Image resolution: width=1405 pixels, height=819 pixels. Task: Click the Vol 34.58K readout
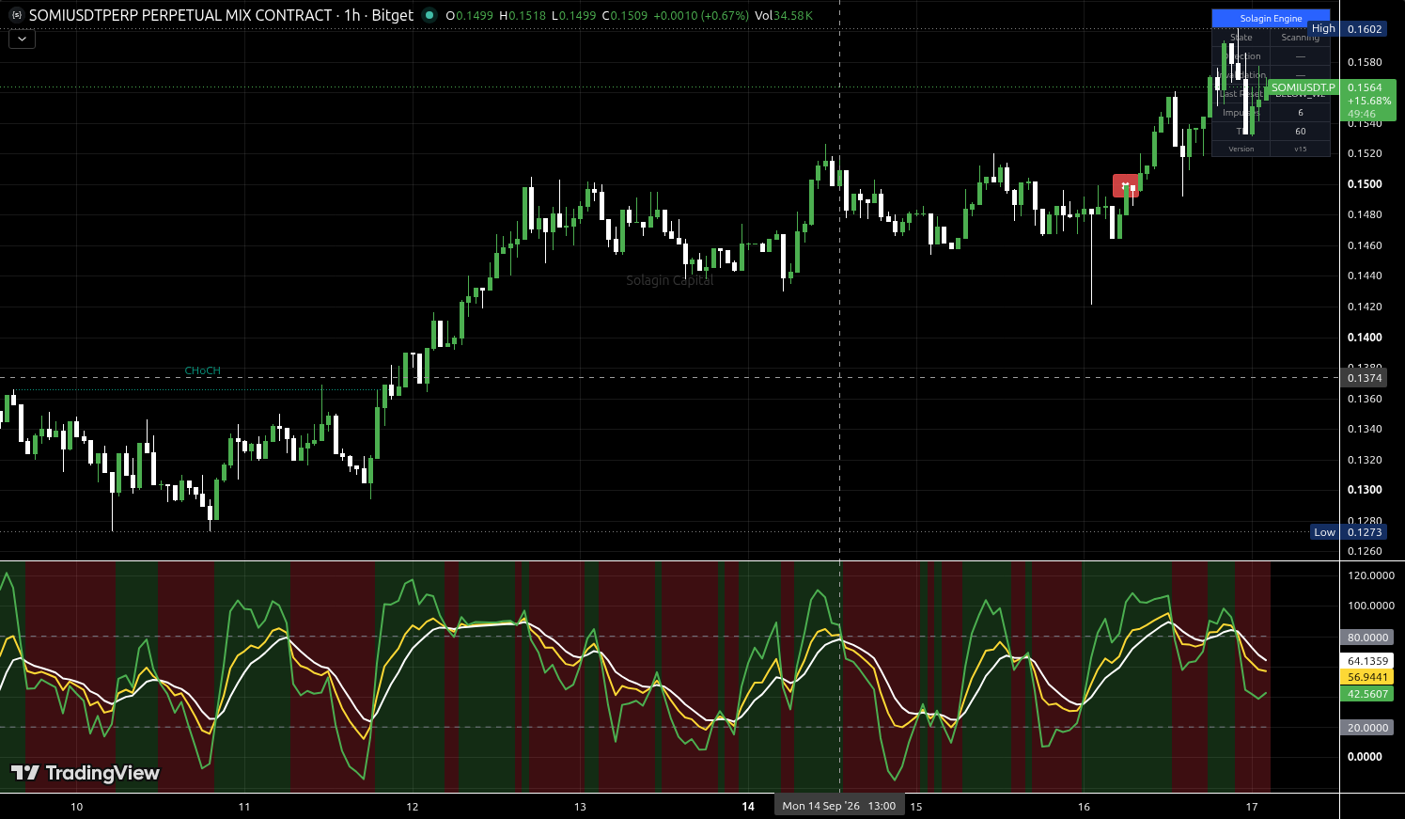[x=784, y=15]
